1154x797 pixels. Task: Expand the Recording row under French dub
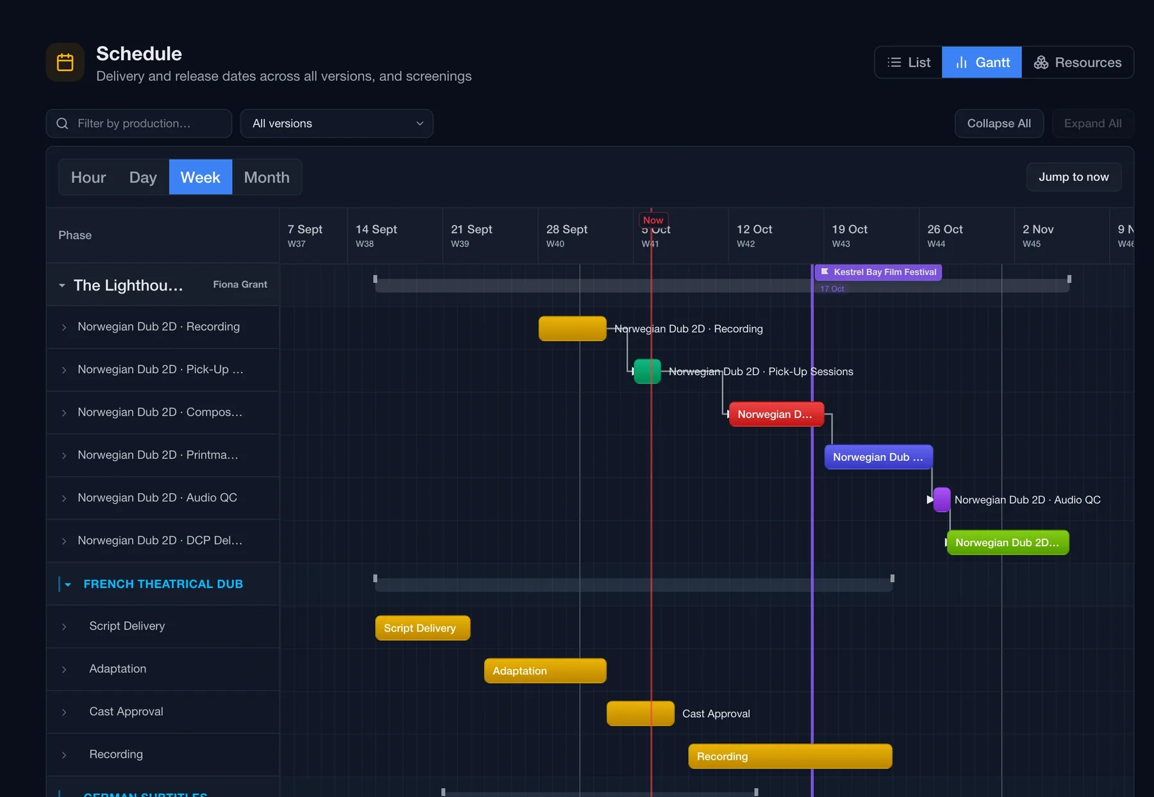64,755
